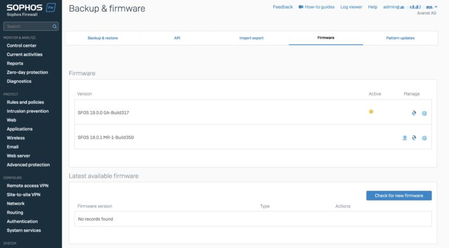The image size is (449, 248).
Task: Open the API tab
Action: pyautogui.click(x=177, y=38)
